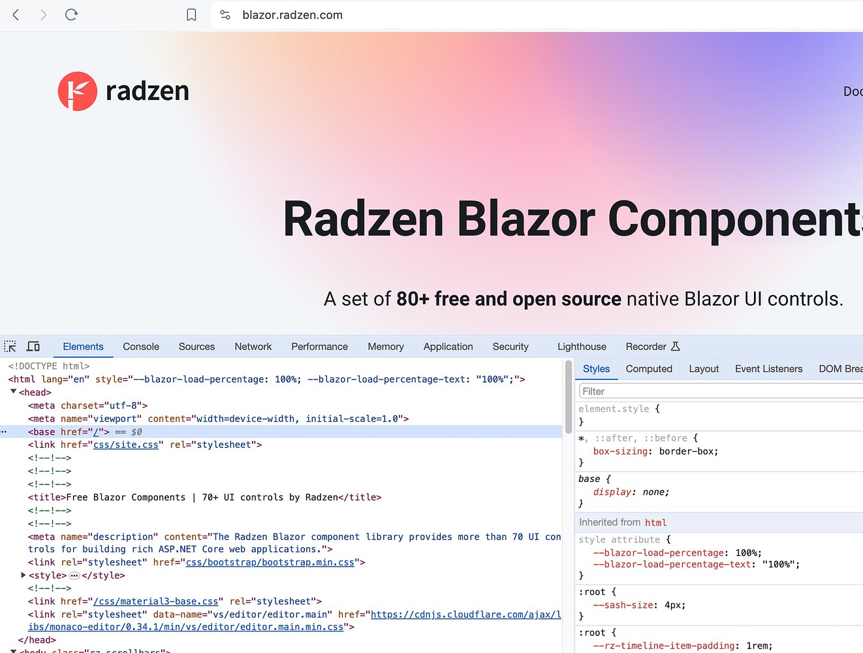Reload the current page
The width and height of the screenshot is (863, 653).
point(71,14)
